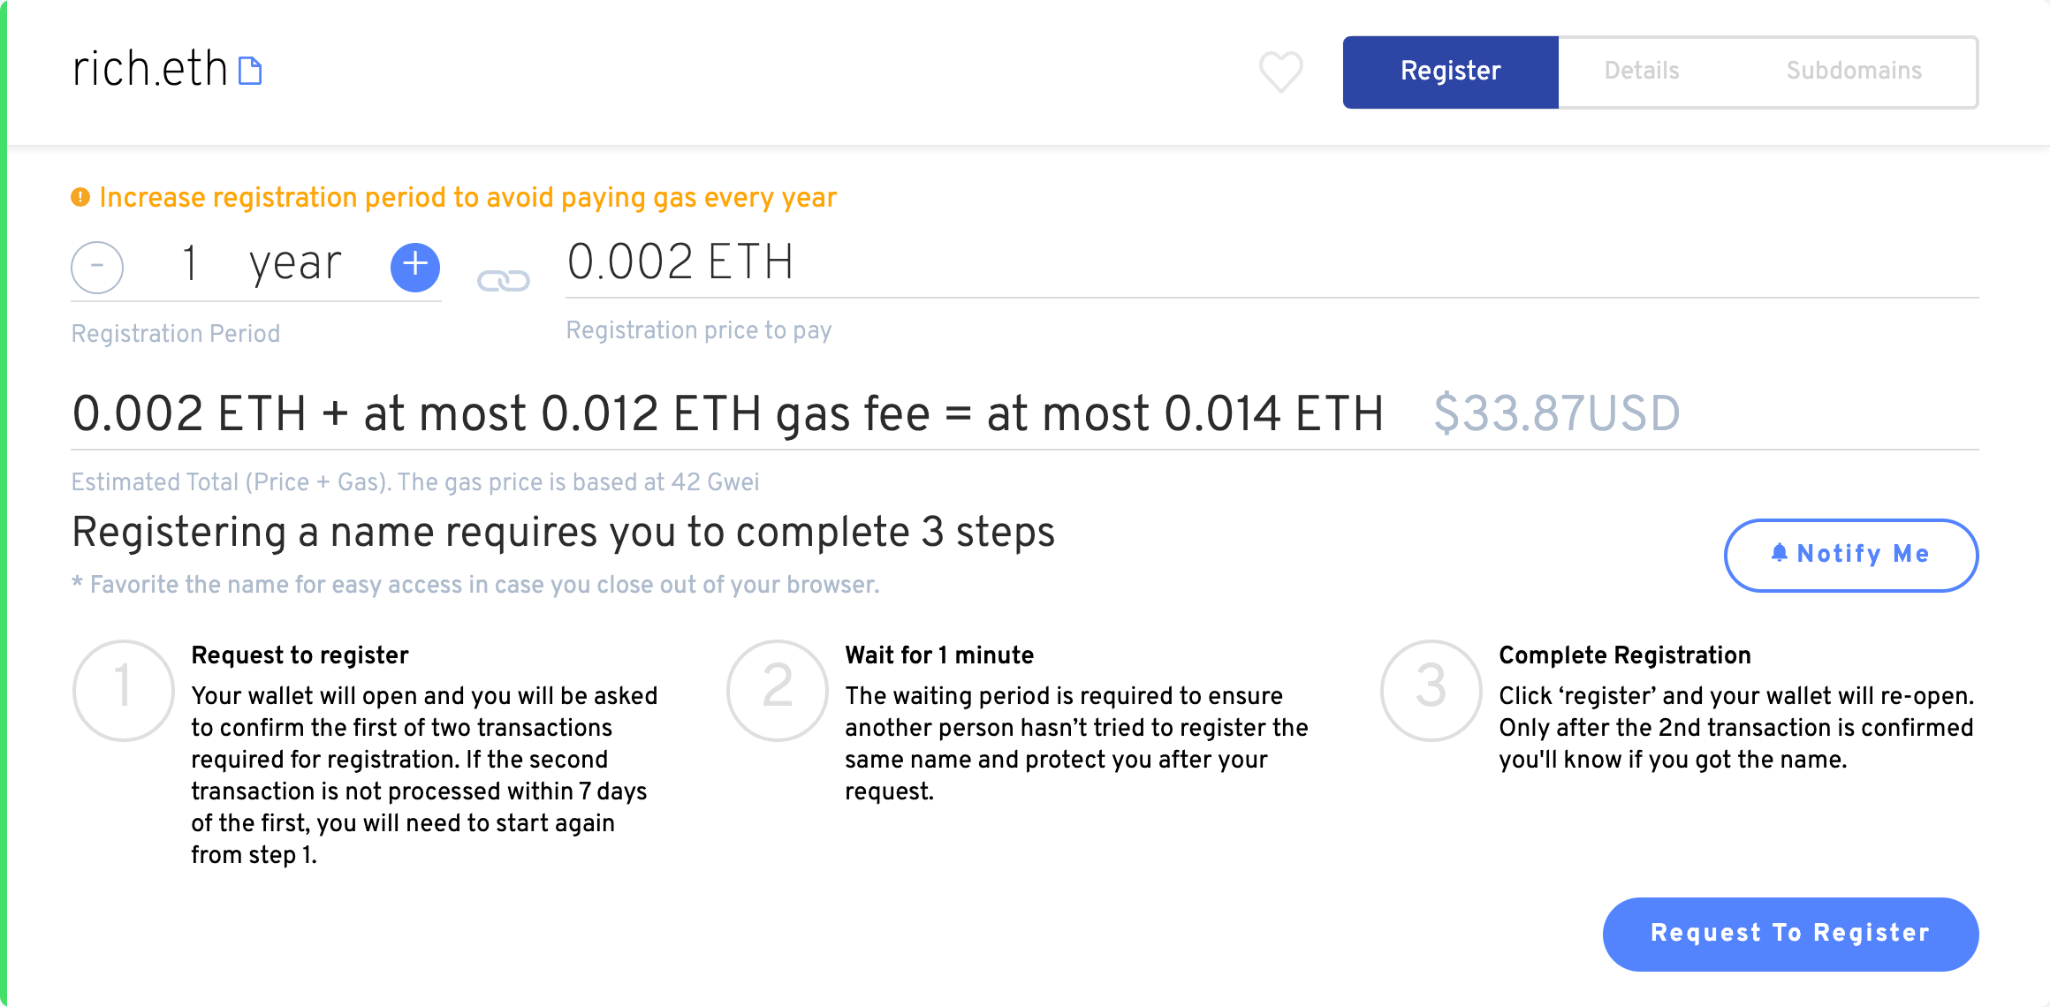The height and width of the screenshot is (1007, 2050).
Task: Click the minus icon to reduce years
Action: tap(97, 267)
